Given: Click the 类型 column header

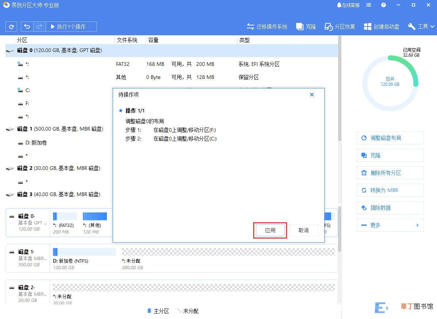Looking at the screenshot, I should pyautogui.click(x=244, y=40).
